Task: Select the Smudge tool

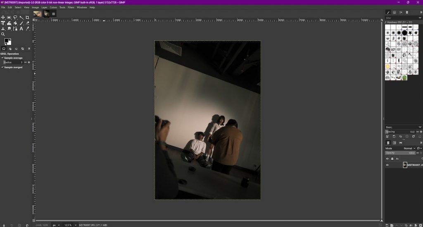Action: pos(9,28)
